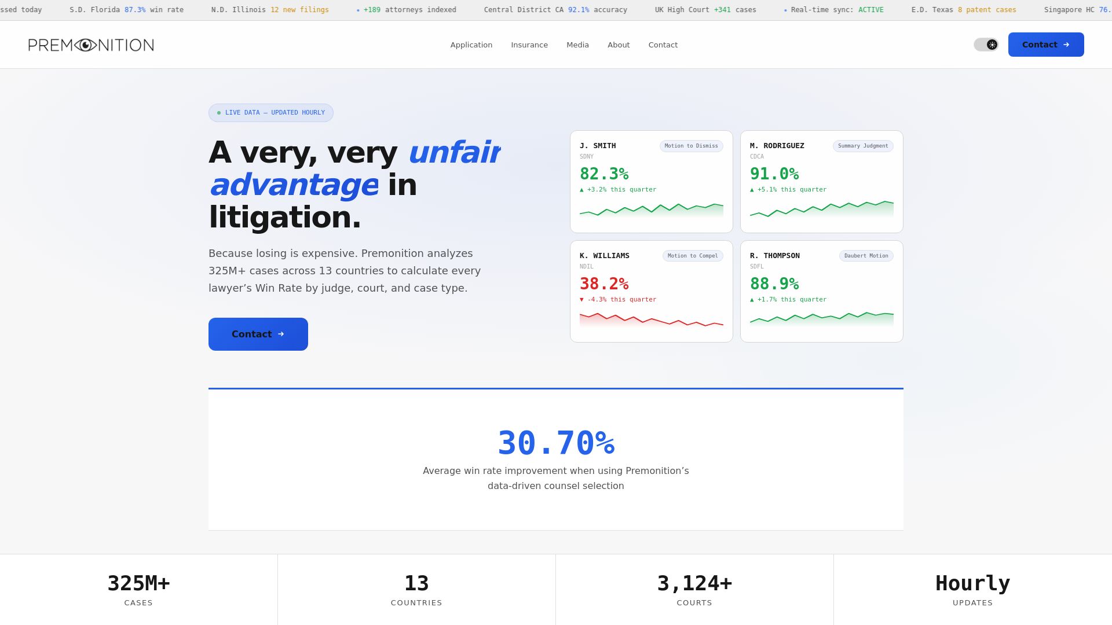Click the Contact link in navbar
The height and width of the screenshot is (625, 1112).
point(663,45)
